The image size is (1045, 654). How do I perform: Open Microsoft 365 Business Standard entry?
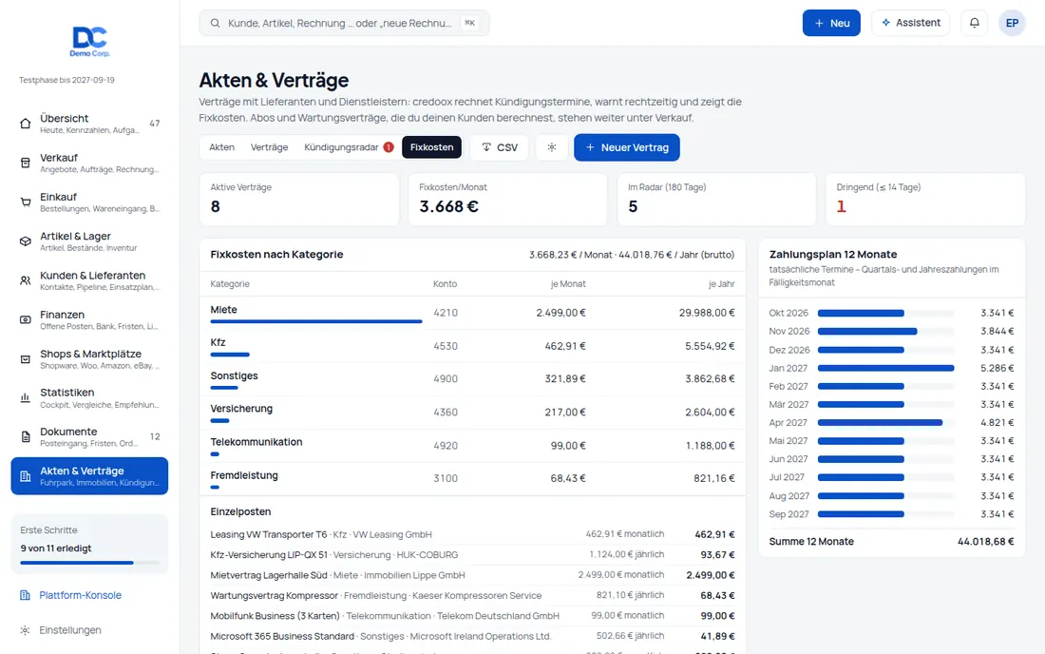click(x=472, y=636)
